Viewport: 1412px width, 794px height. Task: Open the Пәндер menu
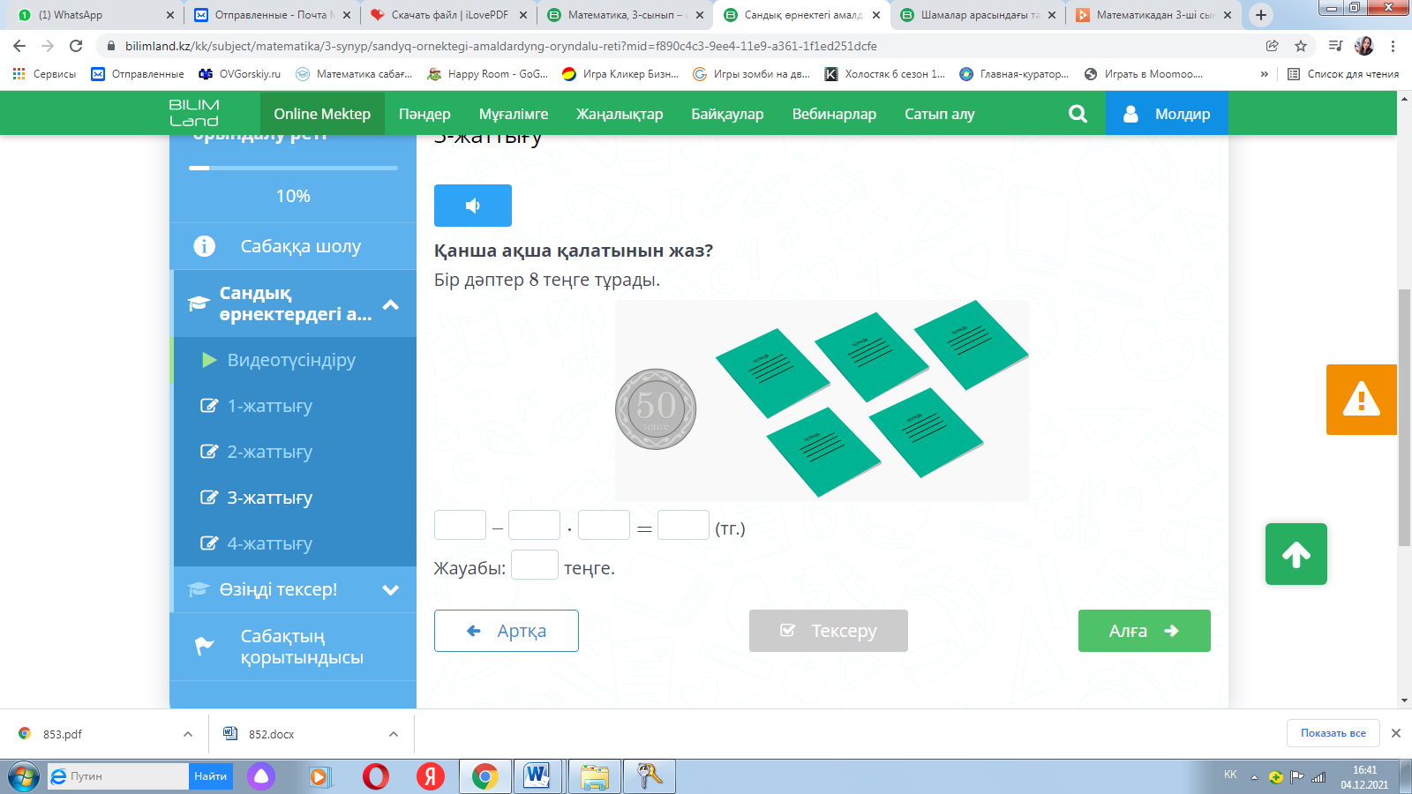pos(424,114)
